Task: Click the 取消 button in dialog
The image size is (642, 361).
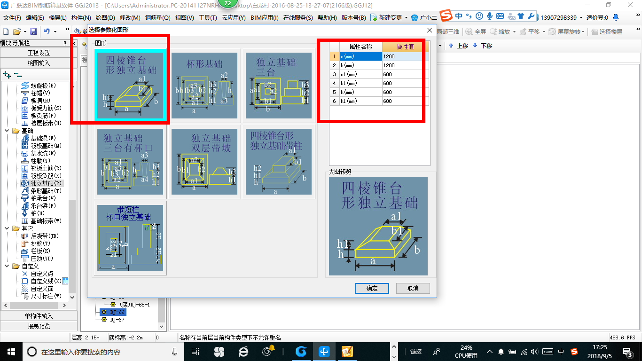Action: (x=413, y=288)
